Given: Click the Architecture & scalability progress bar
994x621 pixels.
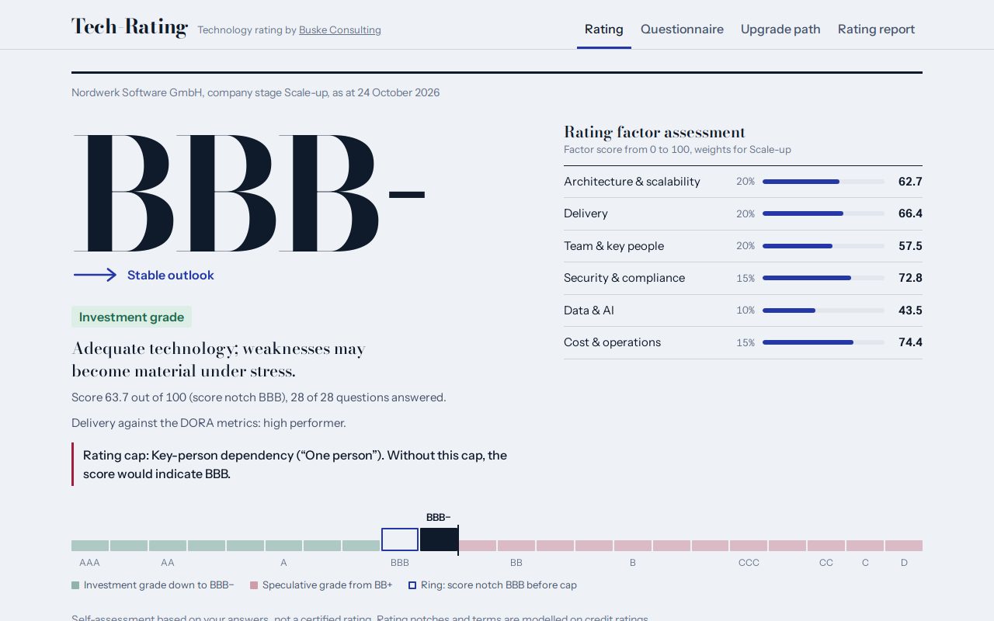Looking at the screenshot, I should coord(823,182).
